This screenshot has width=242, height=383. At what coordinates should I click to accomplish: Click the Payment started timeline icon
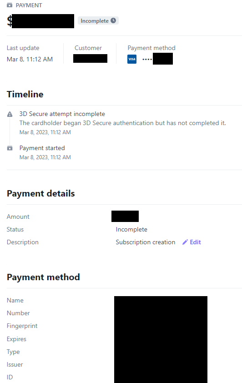click(10, 148)
